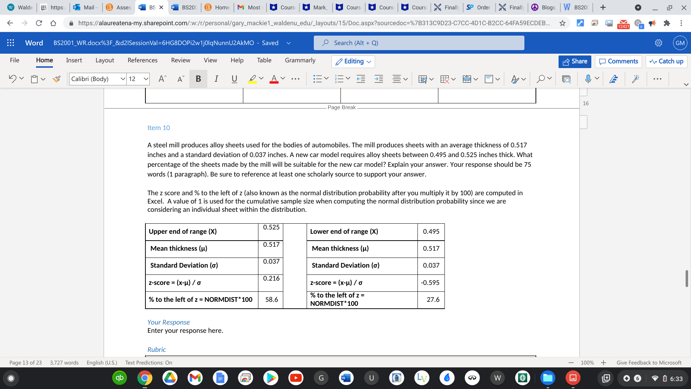Switch to the Grammarly tab
Viewport: 691px width, 389px height.
pos(300,60)
